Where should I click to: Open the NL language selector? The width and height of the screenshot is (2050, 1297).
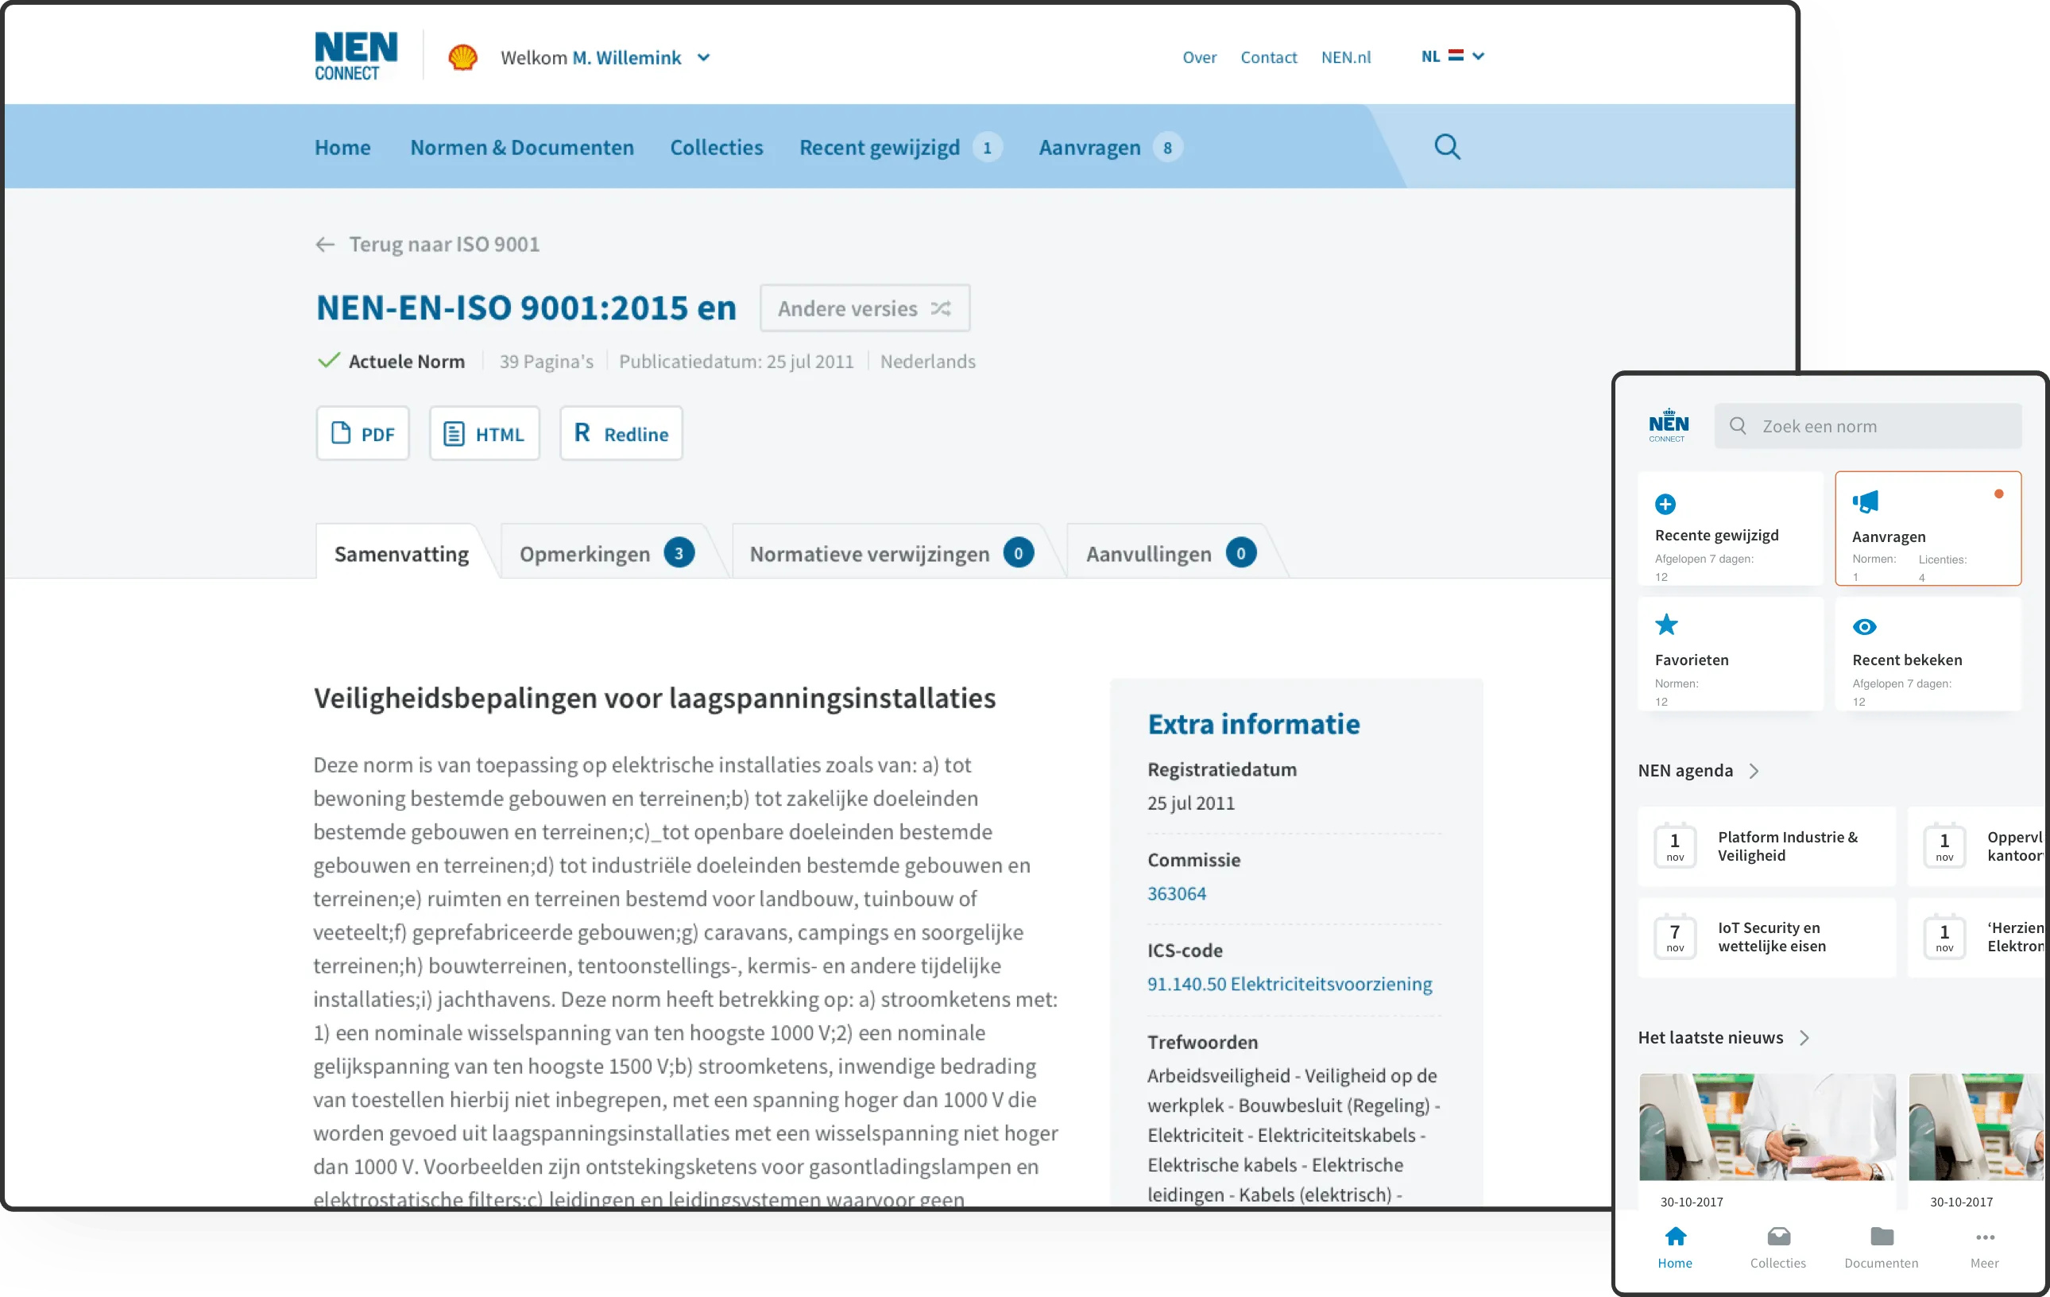1453,56
